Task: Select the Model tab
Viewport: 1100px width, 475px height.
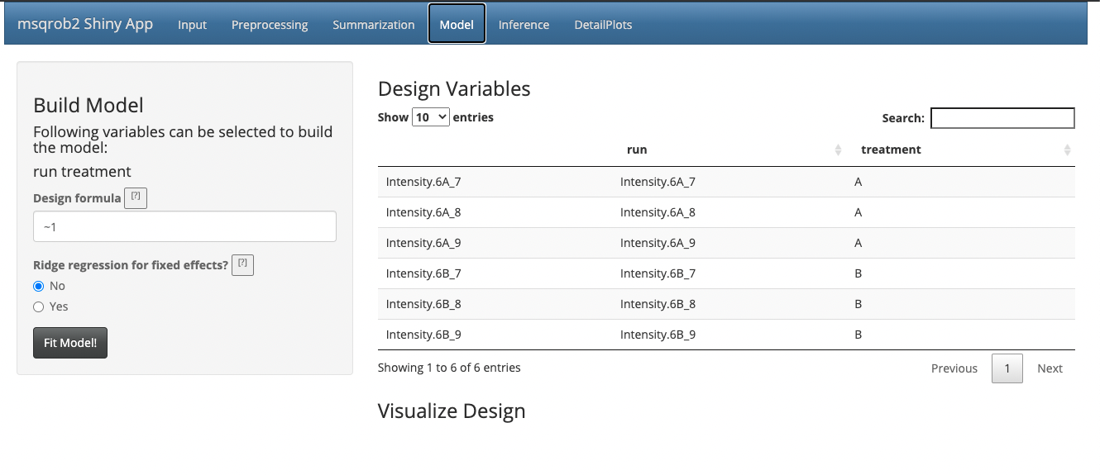Action: point(457,25)
